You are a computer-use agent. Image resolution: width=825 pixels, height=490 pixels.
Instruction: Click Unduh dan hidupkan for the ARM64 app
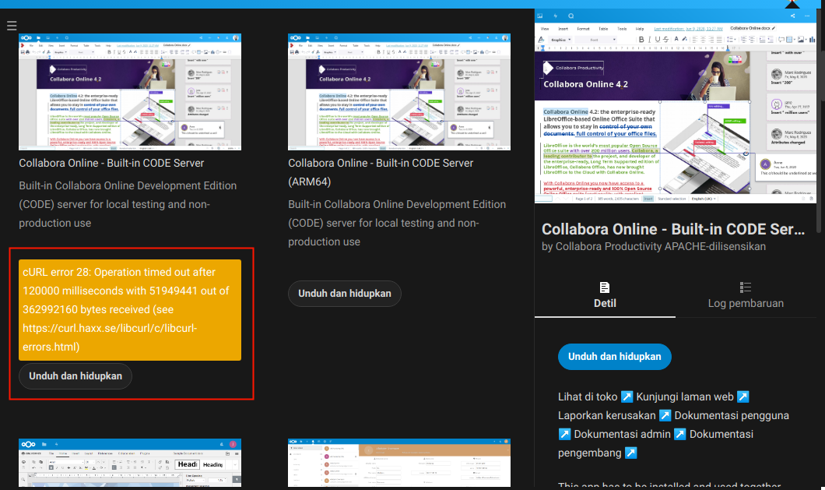pos(345,294)
